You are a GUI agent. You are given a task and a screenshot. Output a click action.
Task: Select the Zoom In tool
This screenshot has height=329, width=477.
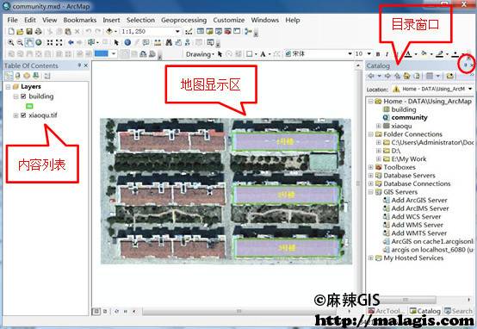11,42
